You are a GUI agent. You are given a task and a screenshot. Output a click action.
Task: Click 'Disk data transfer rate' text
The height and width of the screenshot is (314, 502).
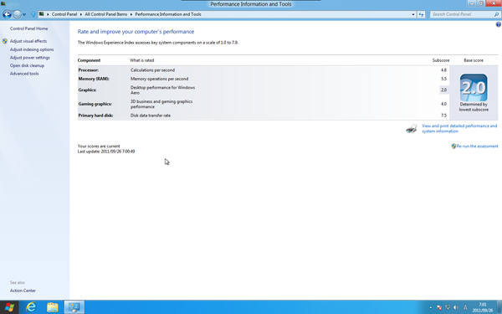click(x=150, y=116)
